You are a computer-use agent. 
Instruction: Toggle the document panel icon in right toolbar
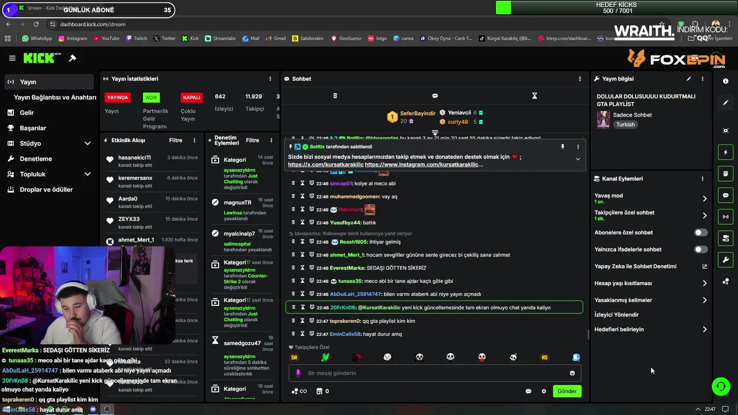click(x=725, y=173)
